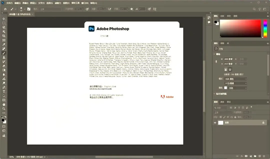Open the brush mode 正常 dropdown
This screenshot has height=159, width=270.
click(50, 9)
